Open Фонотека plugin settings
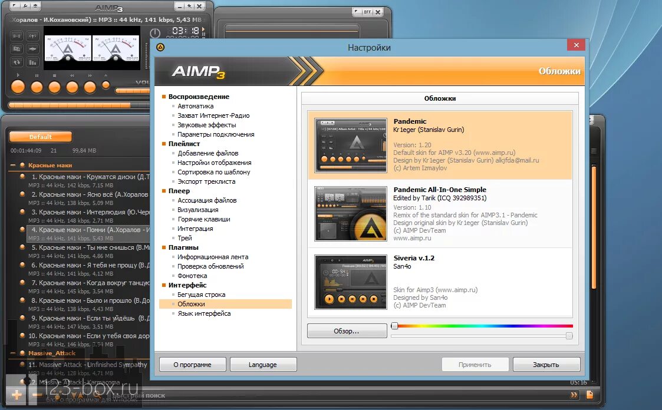The height and width of the screenshot is (410, 662). point(192,276)
